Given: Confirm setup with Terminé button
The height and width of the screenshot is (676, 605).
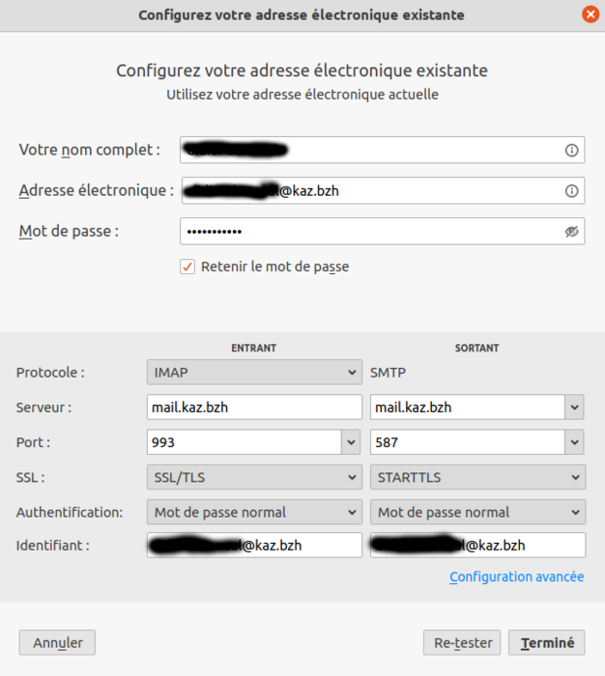Looking at the screenshot, I should point(547,642).
